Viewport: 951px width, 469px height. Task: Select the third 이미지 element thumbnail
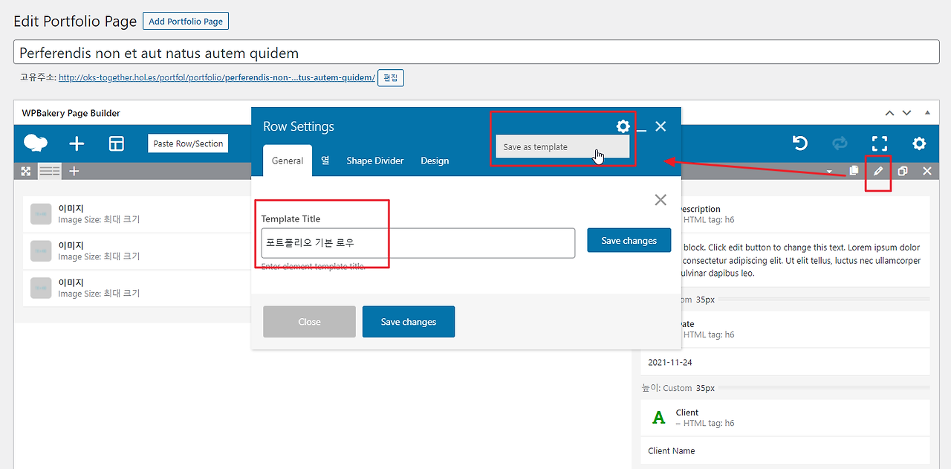point(41,288)
